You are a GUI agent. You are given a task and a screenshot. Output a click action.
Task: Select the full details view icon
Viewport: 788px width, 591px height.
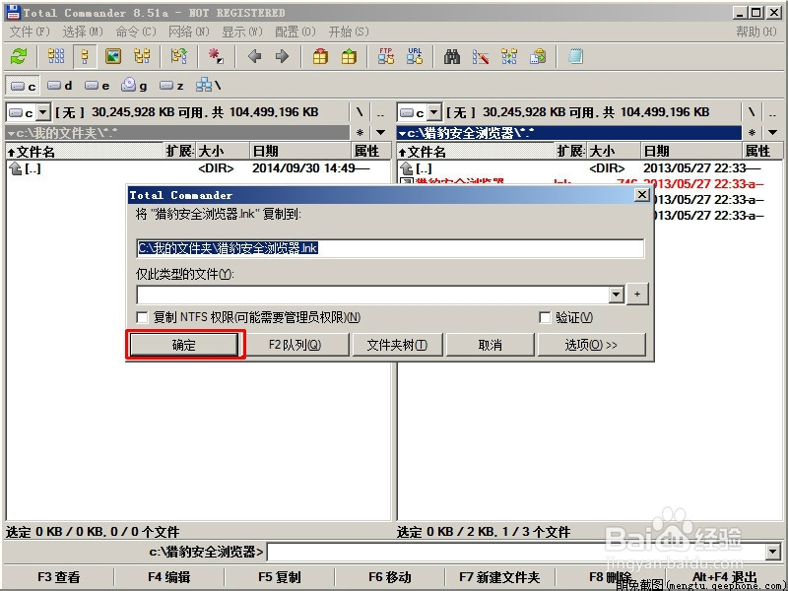[x=85, y=56]
